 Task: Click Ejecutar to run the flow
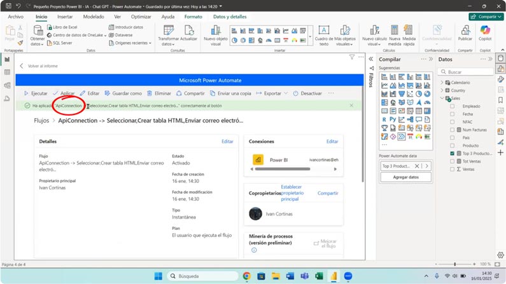[x=36, y=93]
